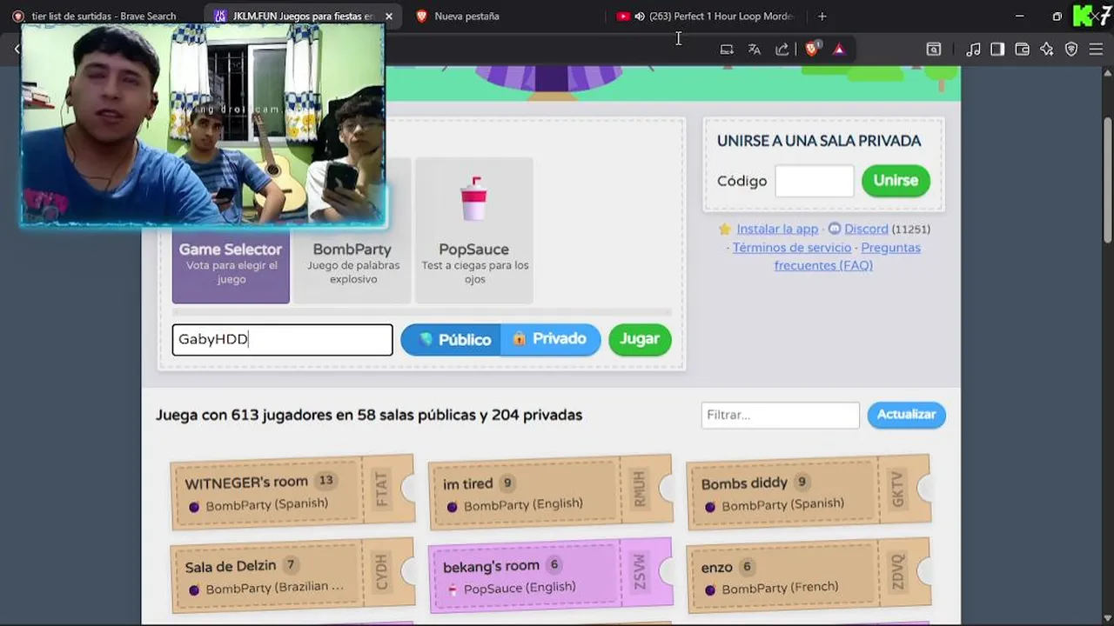Open the Brave playlist music note icon
Image resolution: width=1114 pixels, height=626 pixels.
973,50
